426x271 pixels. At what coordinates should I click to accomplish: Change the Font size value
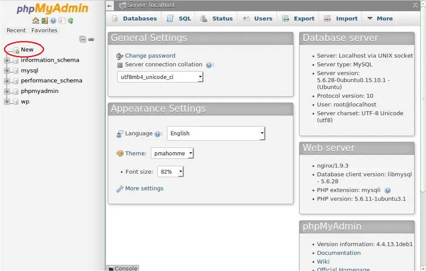coord(170,172)
